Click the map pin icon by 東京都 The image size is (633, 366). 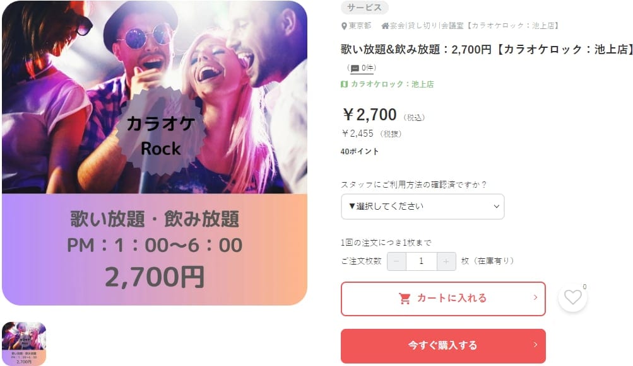pos(344,26)
